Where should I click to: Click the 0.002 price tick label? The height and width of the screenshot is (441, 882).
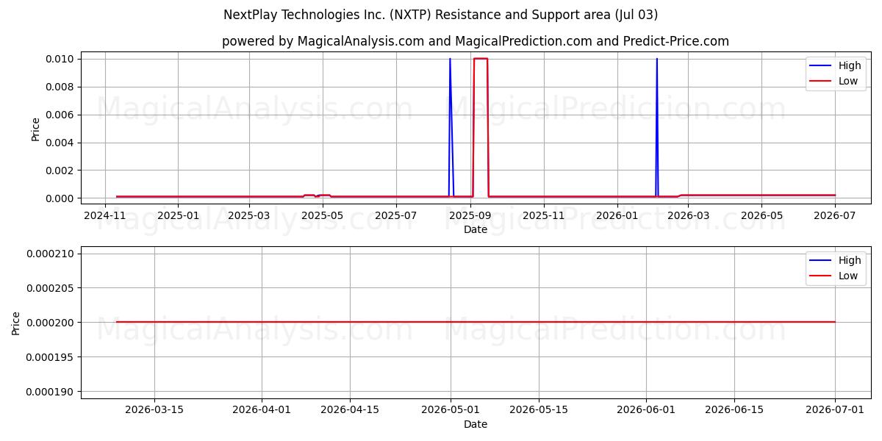tap(60, 171)
